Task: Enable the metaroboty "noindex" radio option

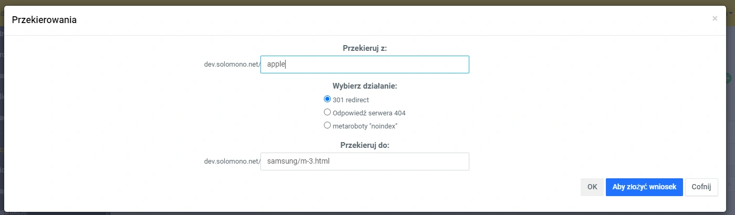Action: (327, 125)
